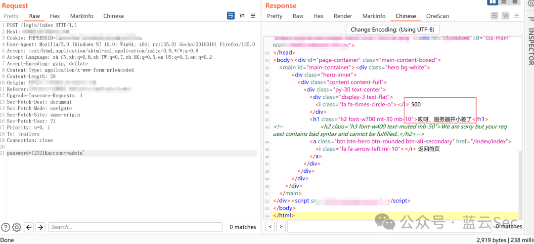
Task: Click the Response panel vertical scrollbar
Action: tap(520, 185)
